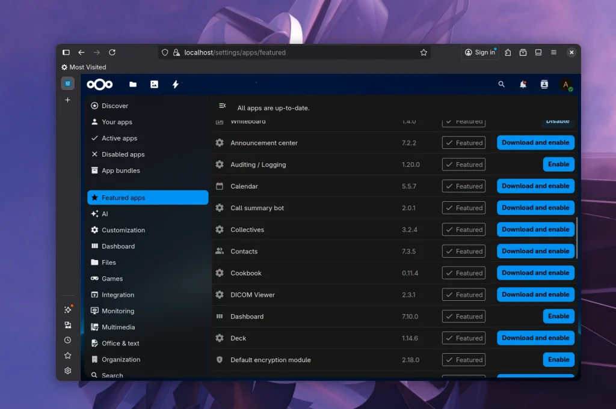Download and enable DICOM Viewer
Screen dimensions: 616x409
(x=535, y=294)
